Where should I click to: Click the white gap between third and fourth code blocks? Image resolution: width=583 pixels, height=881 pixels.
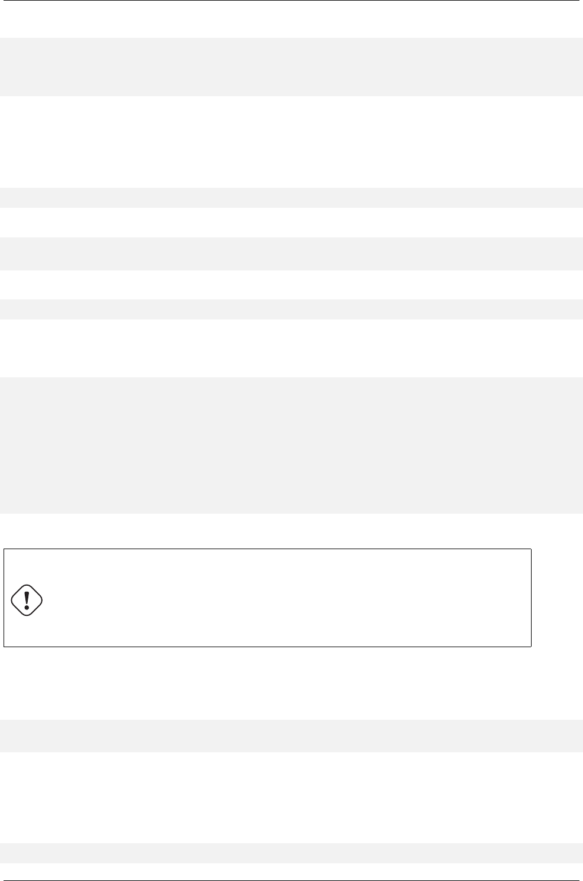[x=291, y=285]
